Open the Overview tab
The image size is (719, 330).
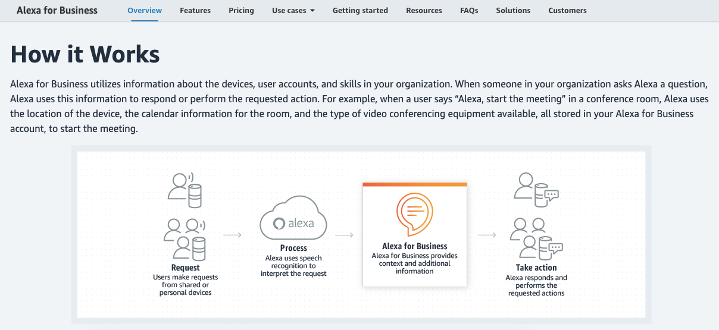[145, 10]
